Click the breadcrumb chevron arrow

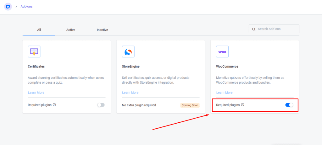(x=16, y=7)
